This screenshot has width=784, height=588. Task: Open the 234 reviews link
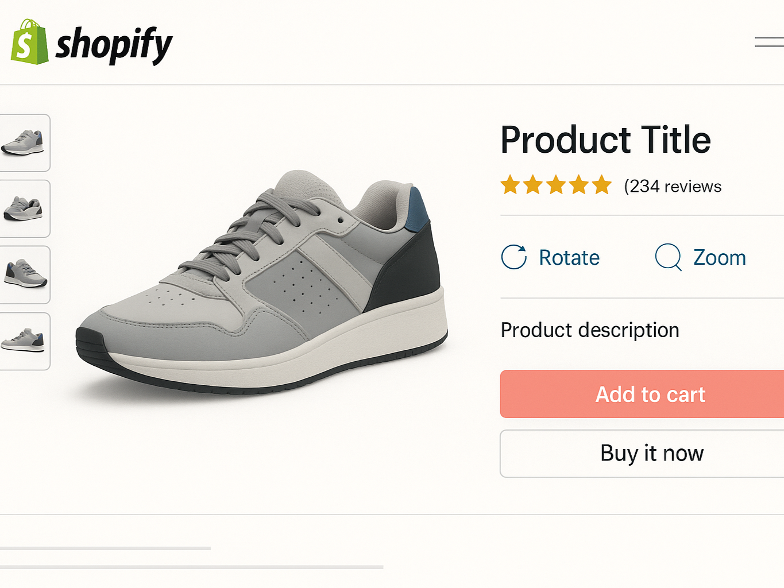(673, 187)
